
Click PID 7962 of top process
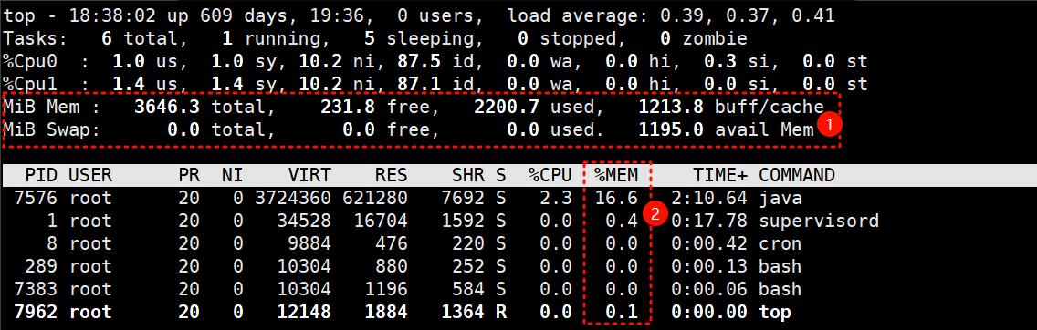point(35,312)
